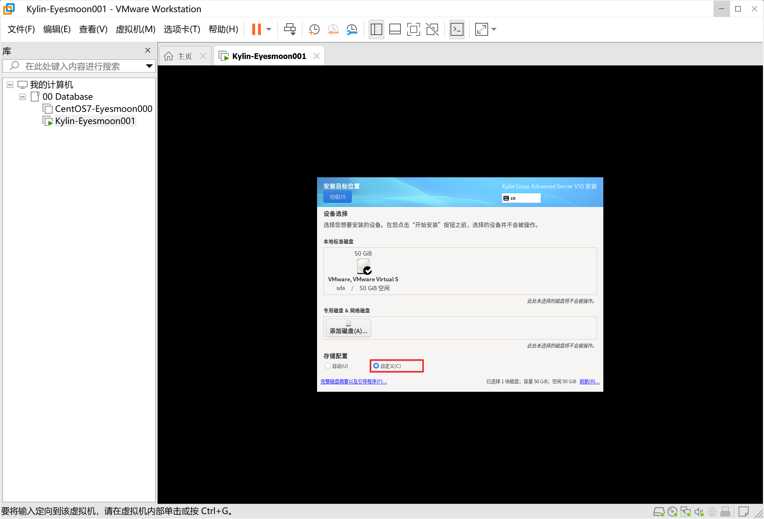Click the 完成(D) button in the installer
The height and width of the screenshot is (519, 764).
pos(337,197)
